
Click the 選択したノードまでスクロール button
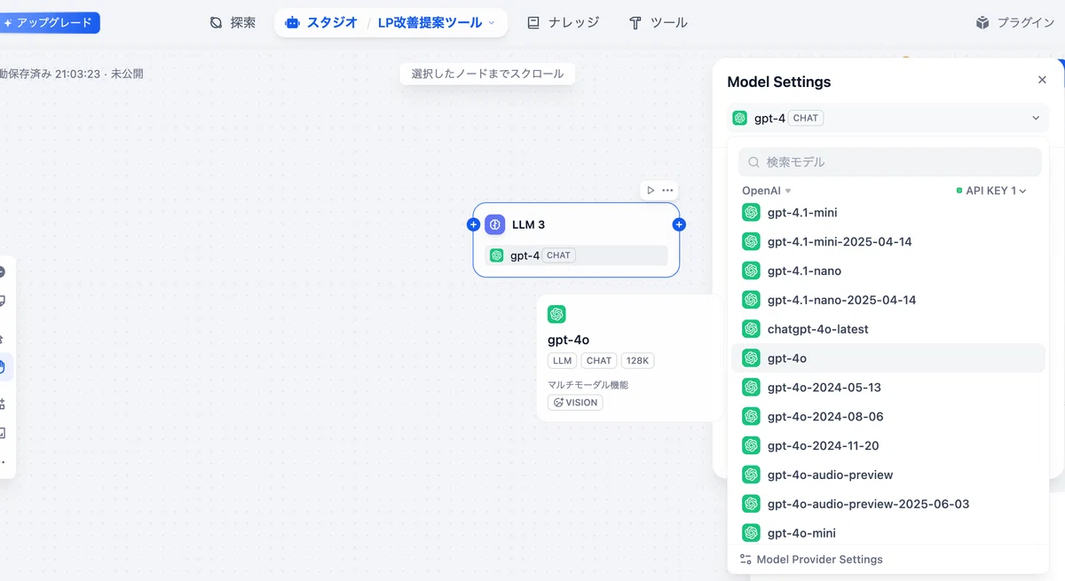(487, 74)
